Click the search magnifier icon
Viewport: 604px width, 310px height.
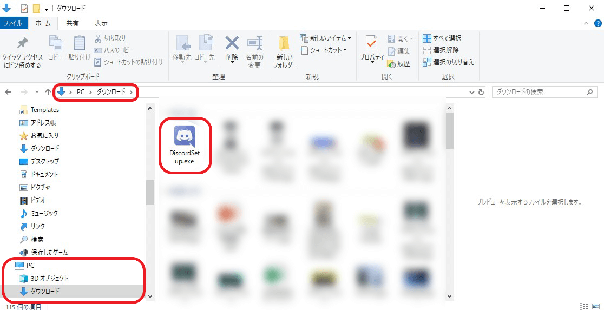(x=589, y=92)
